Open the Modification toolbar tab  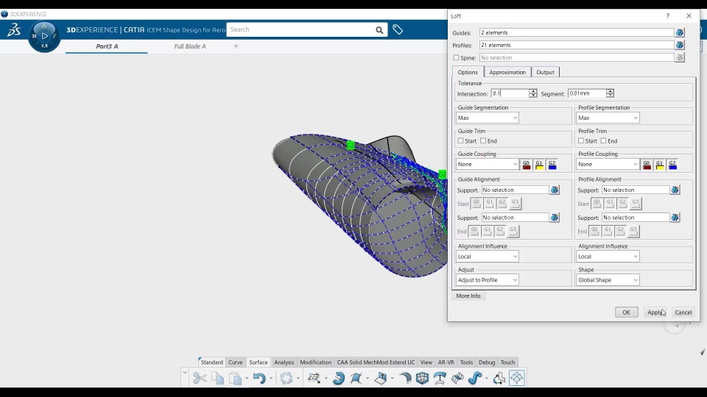click(316, 362)
